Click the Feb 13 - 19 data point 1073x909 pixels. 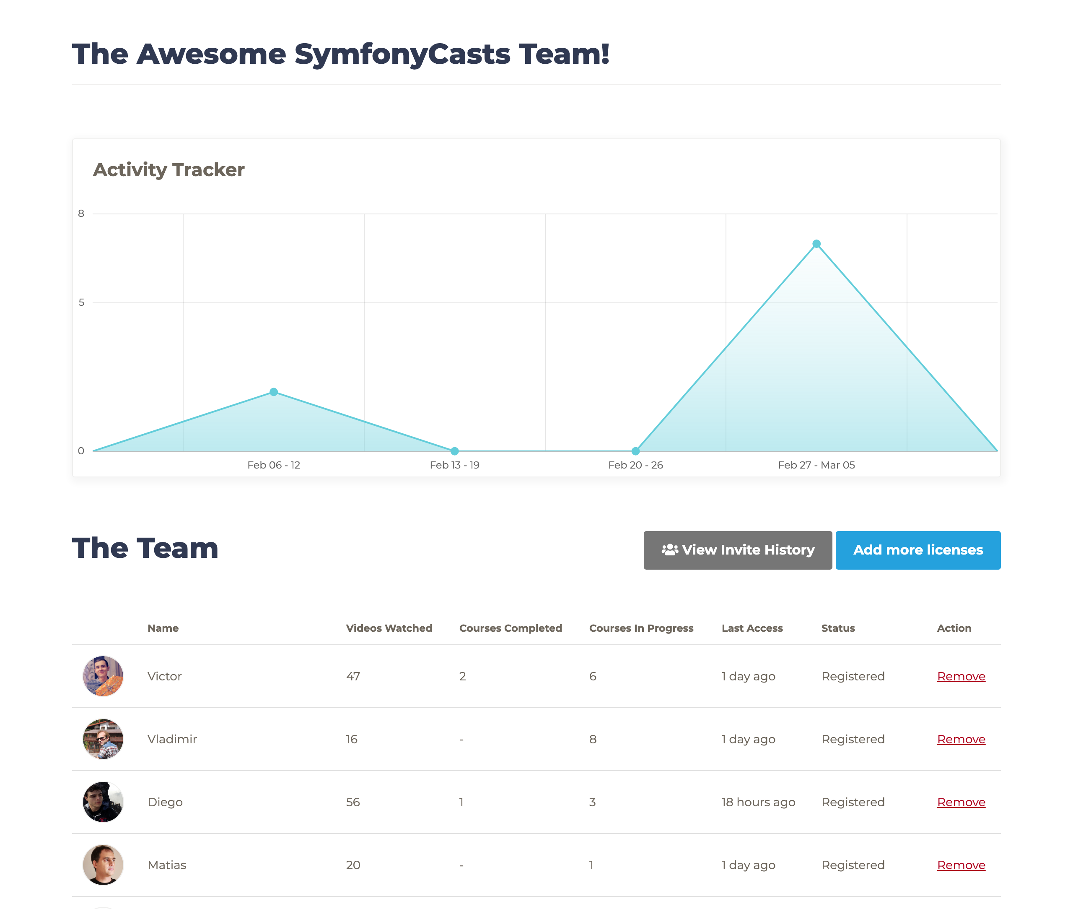tap(455, 451)
